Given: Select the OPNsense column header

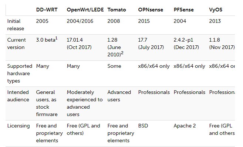Looking at the screenshot, I should (x=151, y=10).
